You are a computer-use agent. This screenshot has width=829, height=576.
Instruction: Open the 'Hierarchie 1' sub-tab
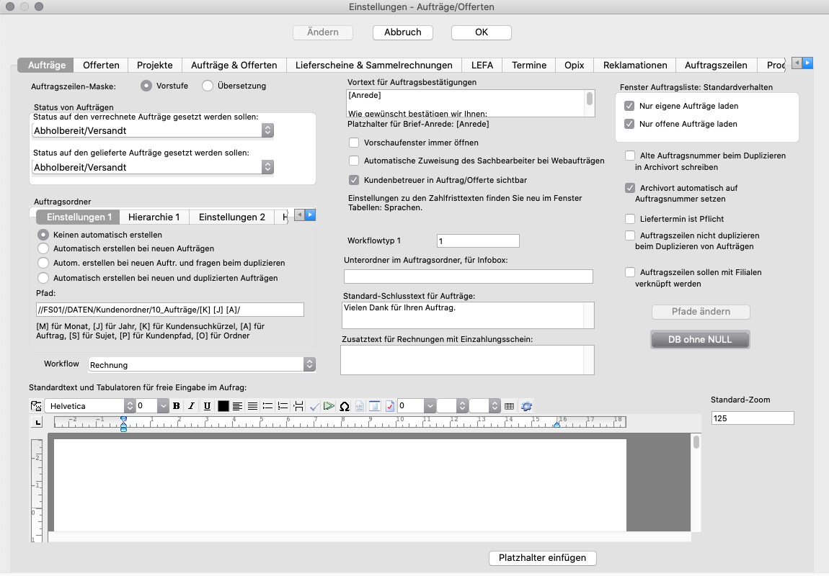click(154, 217)
